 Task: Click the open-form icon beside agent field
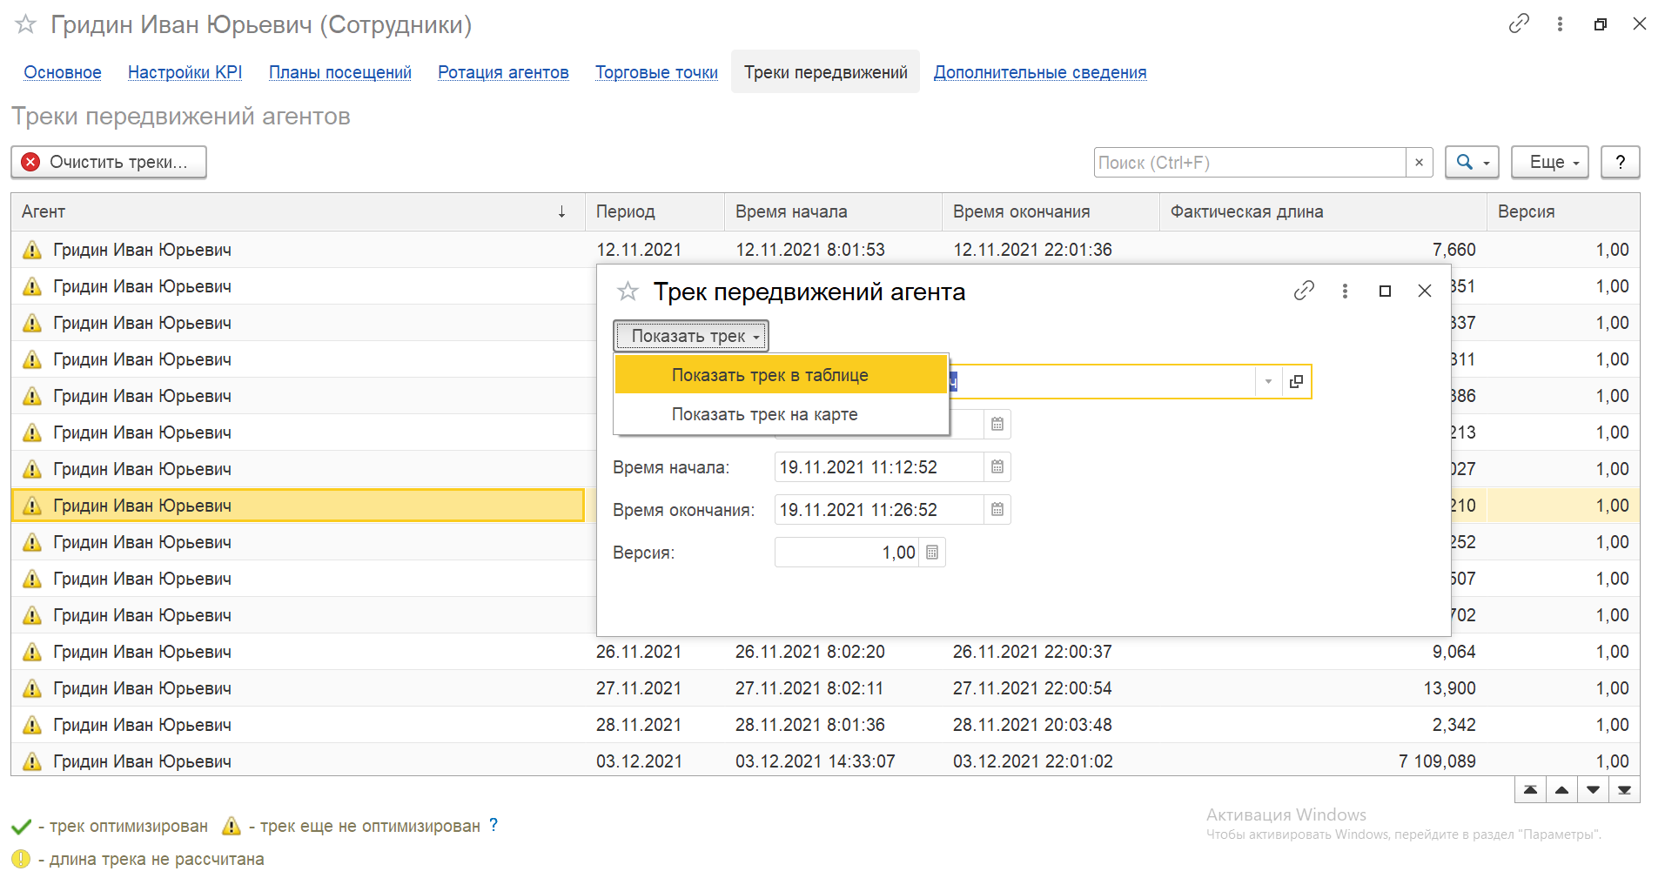1296,382
